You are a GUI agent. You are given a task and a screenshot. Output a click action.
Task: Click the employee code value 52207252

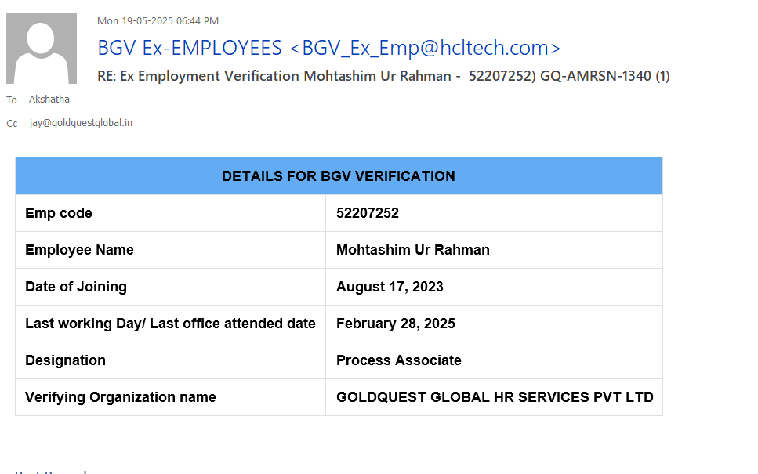pyautogui.click(x=368, y=213)
